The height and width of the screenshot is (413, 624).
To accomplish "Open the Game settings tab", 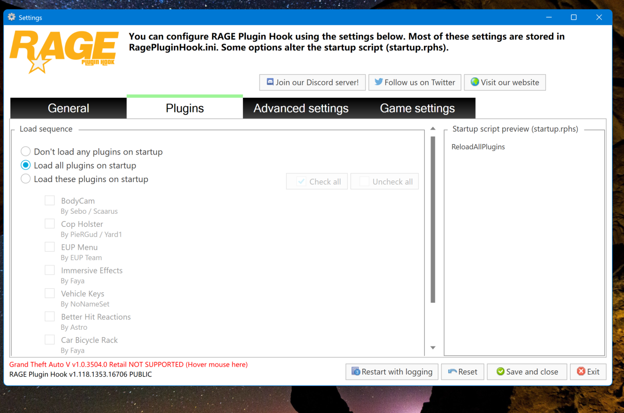I will coord(418,108).
